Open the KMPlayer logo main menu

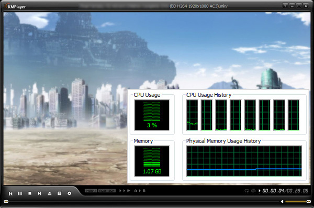coord(15,6)
